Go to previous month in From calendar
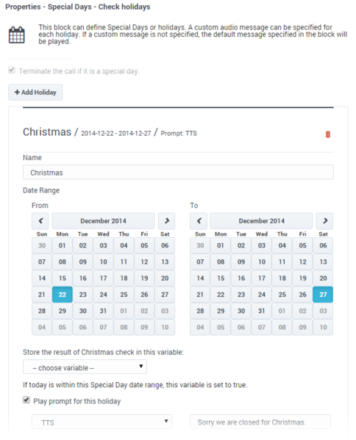356x440 pixels. coord(40,221)
